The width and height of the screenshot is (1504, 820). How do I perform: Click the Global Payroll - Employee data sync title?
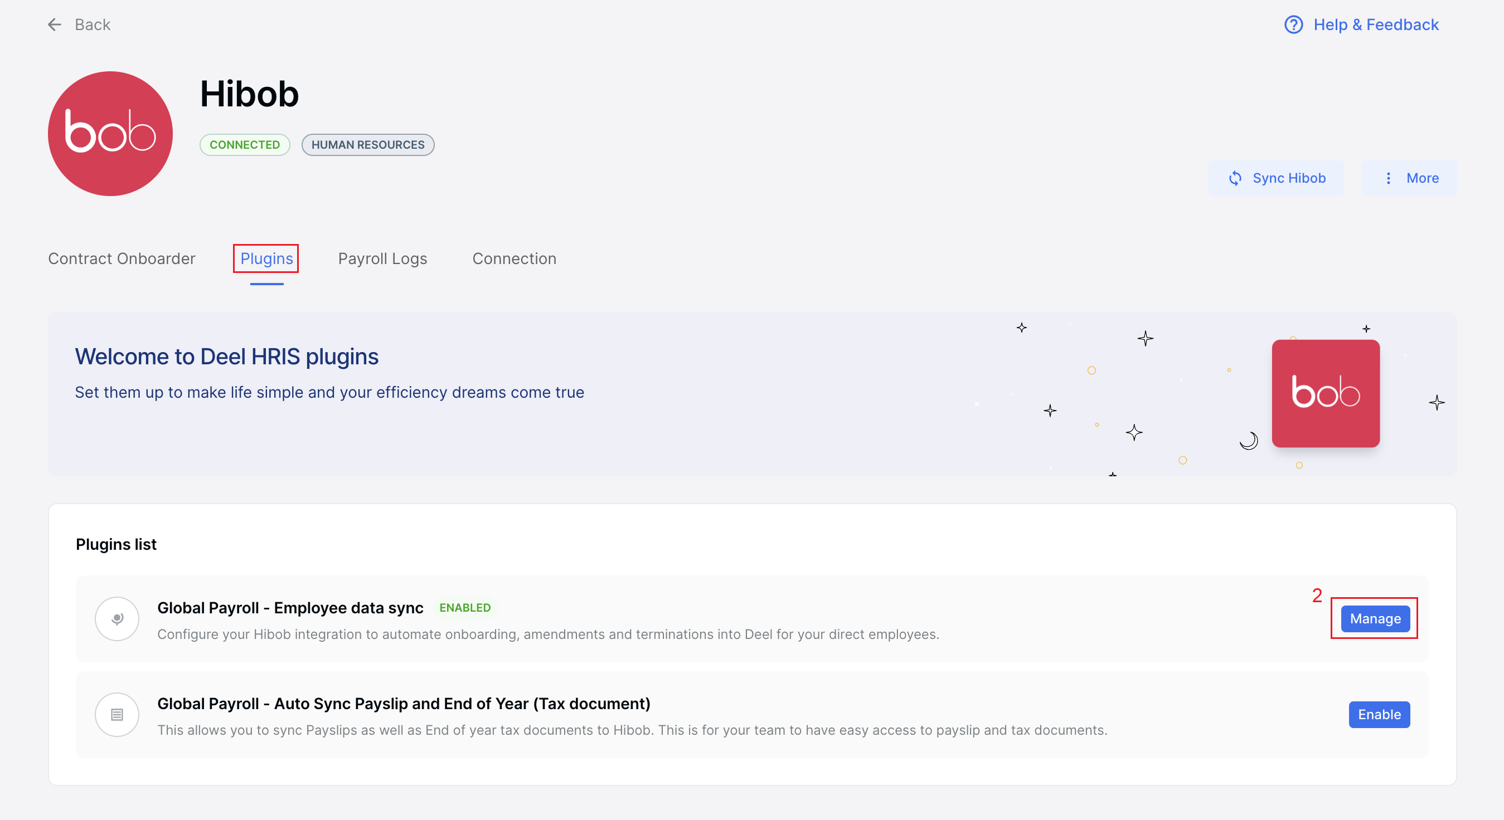click(290, 608)
